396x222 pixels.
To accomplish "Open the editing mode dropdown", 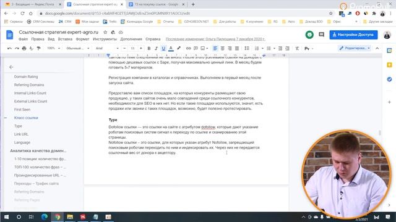I will (355, 48).
